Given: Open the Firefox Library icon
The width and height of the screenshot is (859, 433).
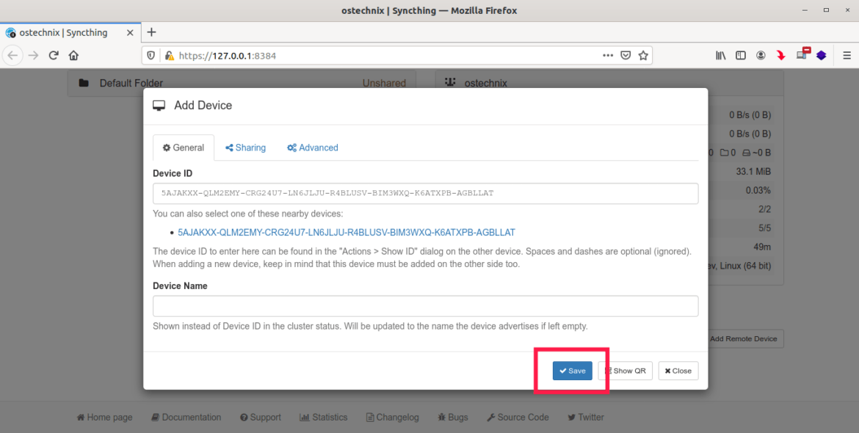Looking at the screenshot, I should [x=720, y=55].
